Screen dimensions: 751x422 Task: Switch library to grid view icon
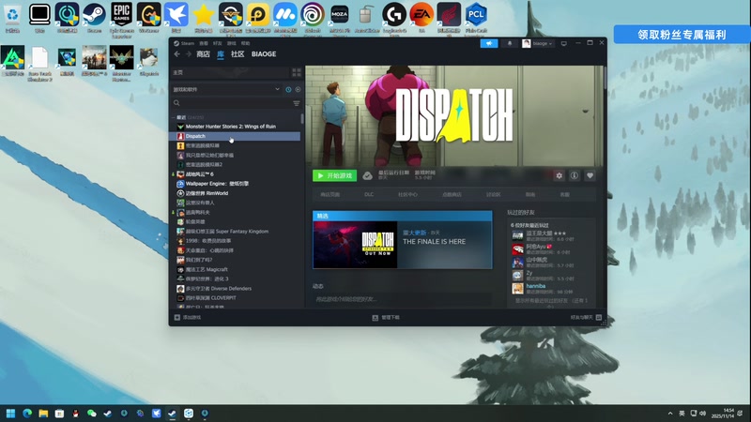(297, 72)
